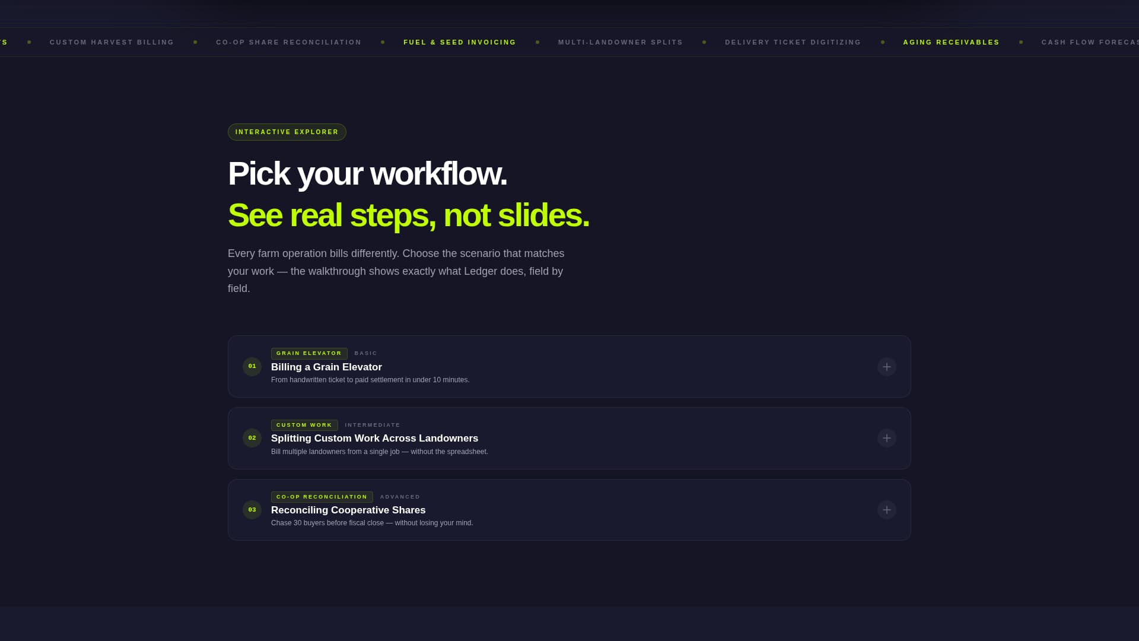Click the INTERACTIVE EXPLORER pill badge
Screen dimensions: 1139x641
pos(287,132)
